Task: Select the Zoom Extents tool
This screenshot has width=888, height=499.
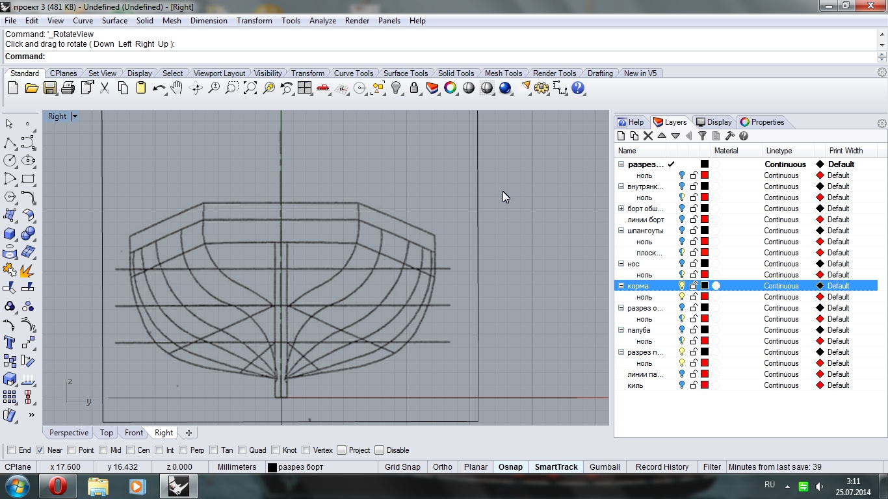Action: point(250,88)
